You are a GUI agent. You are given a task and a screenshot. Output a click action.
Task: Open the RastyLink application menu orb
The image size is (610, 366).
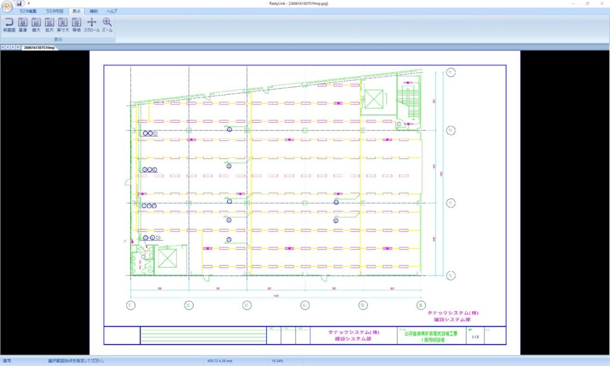pyautogui.click(x=7, y=6)
